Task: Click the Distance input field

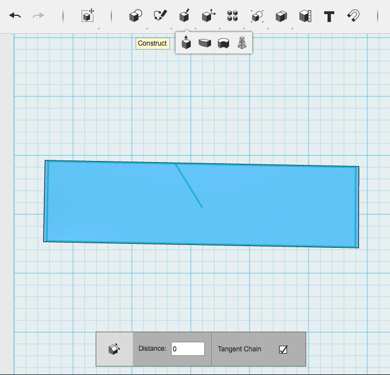Action: (188, 349)
